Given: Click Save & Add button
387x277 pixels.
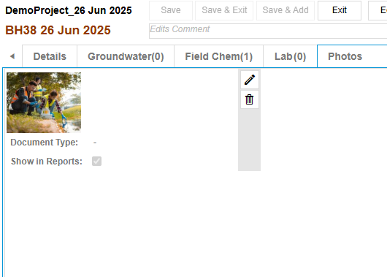Looking at the screenshot, I should coord(286,10).
